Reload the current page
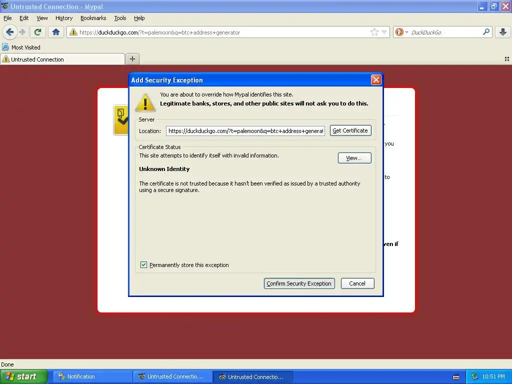Image resolution: width=512 pixels, height=384 pixels. [x=38, y=32]
